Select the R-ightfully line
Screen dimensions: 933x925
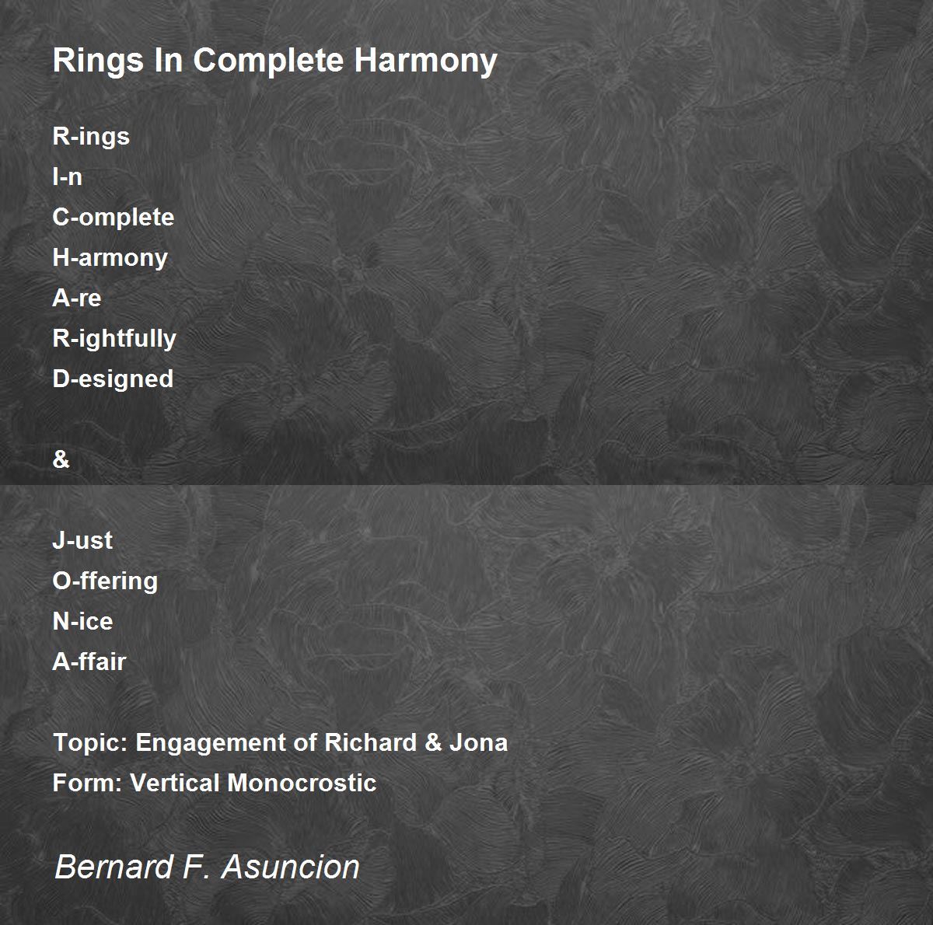click(x=114, y=339)
